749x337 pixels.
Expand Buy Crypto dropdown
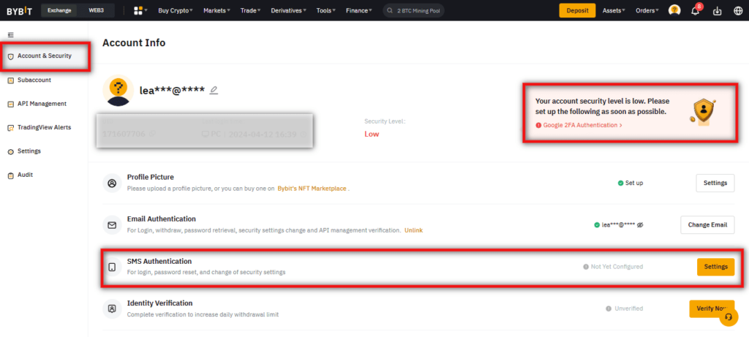point(176,10)
